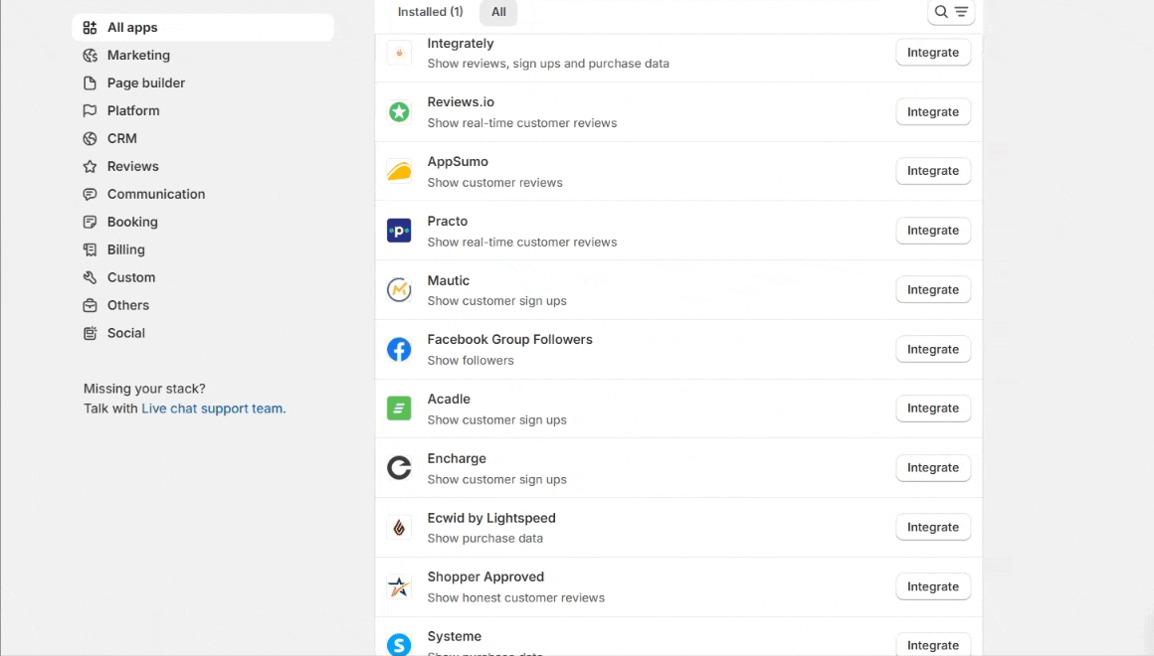
Task: Click the Booking category label
Action: pyautogui.click(x=132, y=222)
